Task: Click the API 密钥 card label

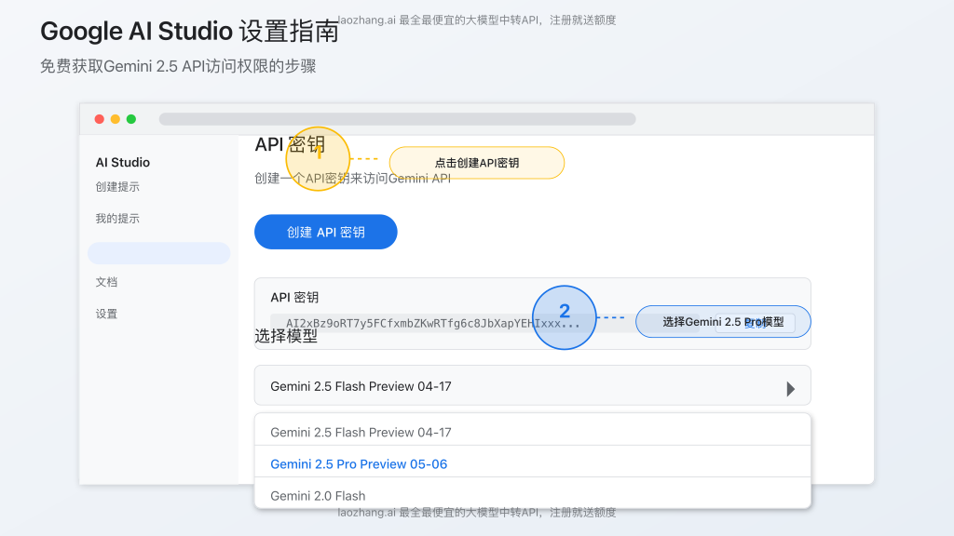Action: [x=294, y=297]
